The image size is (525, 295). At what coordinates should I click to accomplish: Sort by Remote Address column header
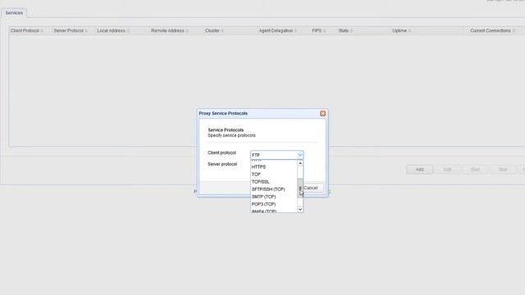[x=170, y=30]
